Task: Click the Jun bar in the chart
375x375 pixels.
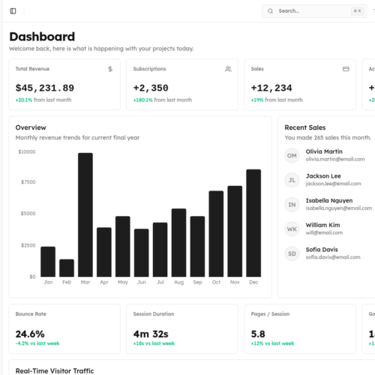Action: pyautogui.click(x=142, y=253)
